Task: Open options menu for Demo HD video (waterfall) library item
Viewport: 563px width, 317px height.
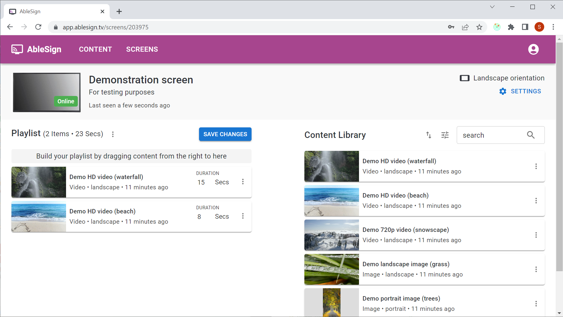Action: pos(536,166)
